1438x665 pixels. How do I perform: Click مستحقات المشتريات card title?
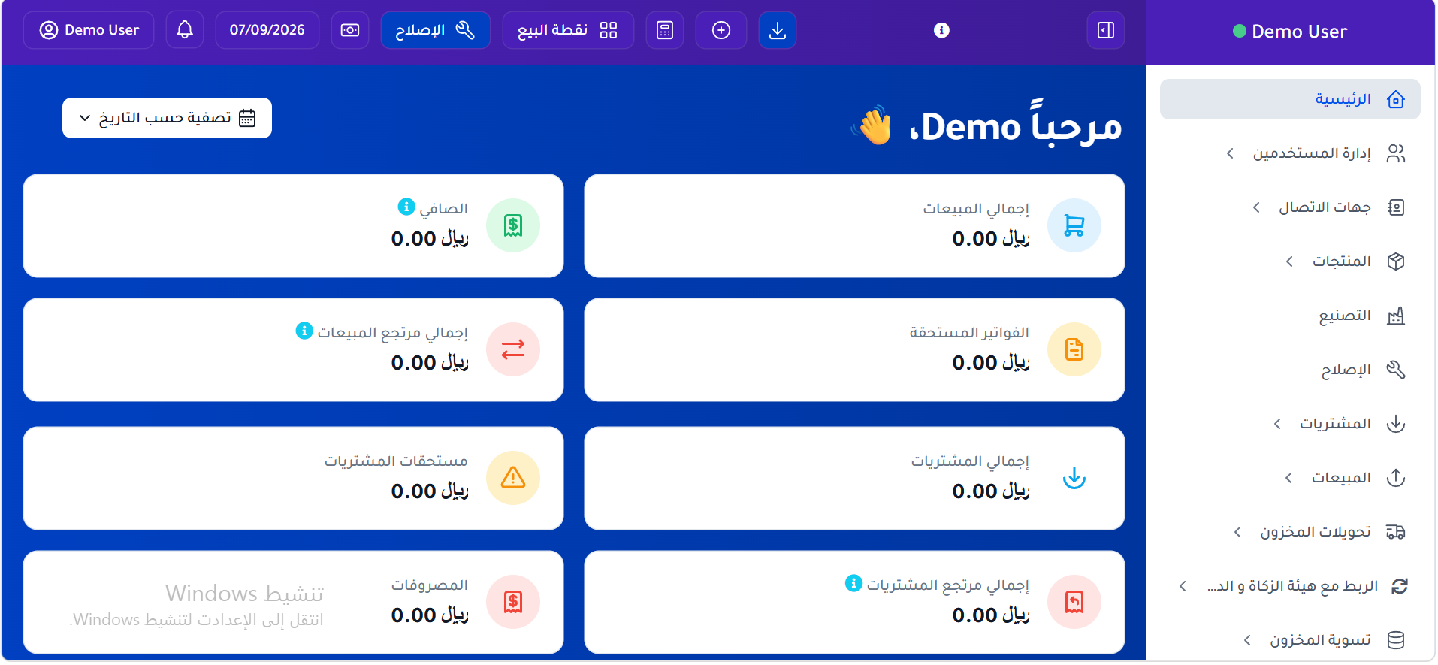[396, 461]
